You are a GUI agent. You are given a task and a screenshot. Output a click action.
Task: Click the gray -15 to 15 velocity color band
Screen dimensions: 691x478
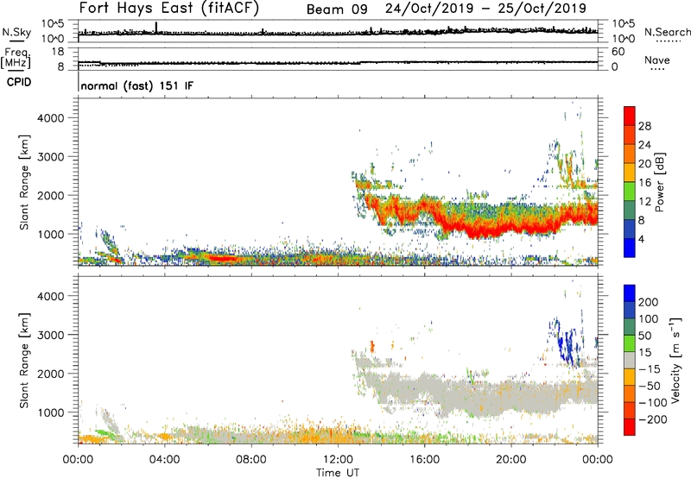click(630, 360)
